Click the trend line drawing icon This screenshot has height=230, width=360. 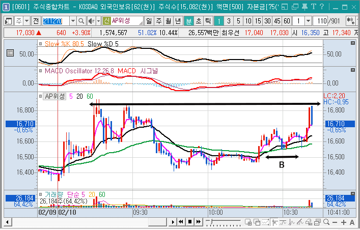click(300, 222)
